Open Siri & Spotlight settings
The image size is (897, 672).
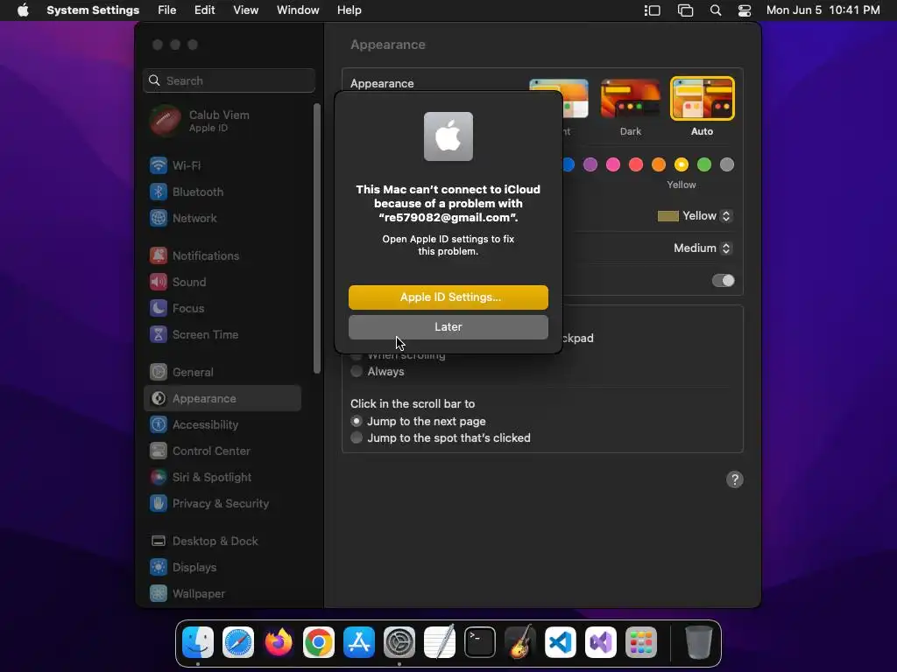(x=222, y=478)
